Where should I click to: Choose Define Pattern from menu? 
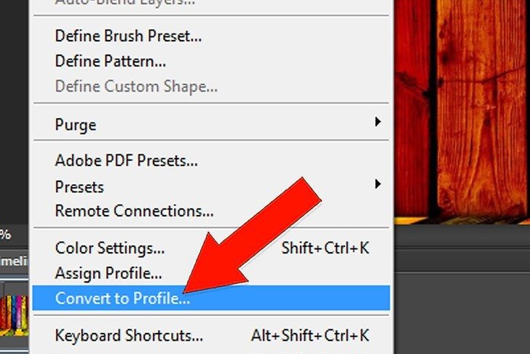pos(111,60)
